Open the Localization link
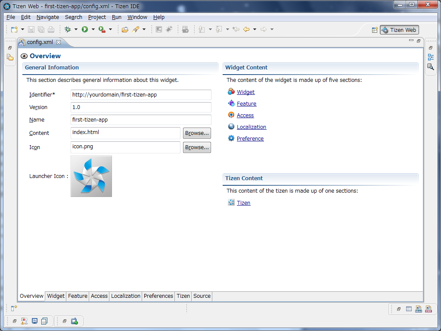Image resolution: width=441 pixels, height=331 pixels. coord(252,127)
